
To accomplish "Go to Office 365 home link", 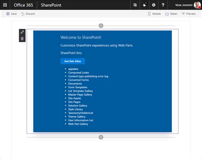I will 23,5.
